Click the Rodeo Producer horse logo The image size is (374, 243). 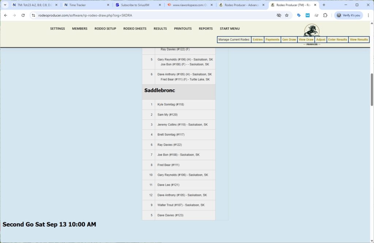pyautogui.click(x=312, y=31)
